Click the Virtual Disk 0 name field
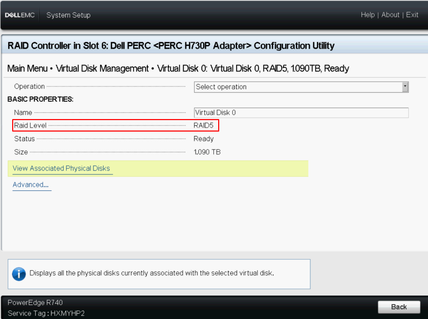The image size is (428, 319). (301, 113)
